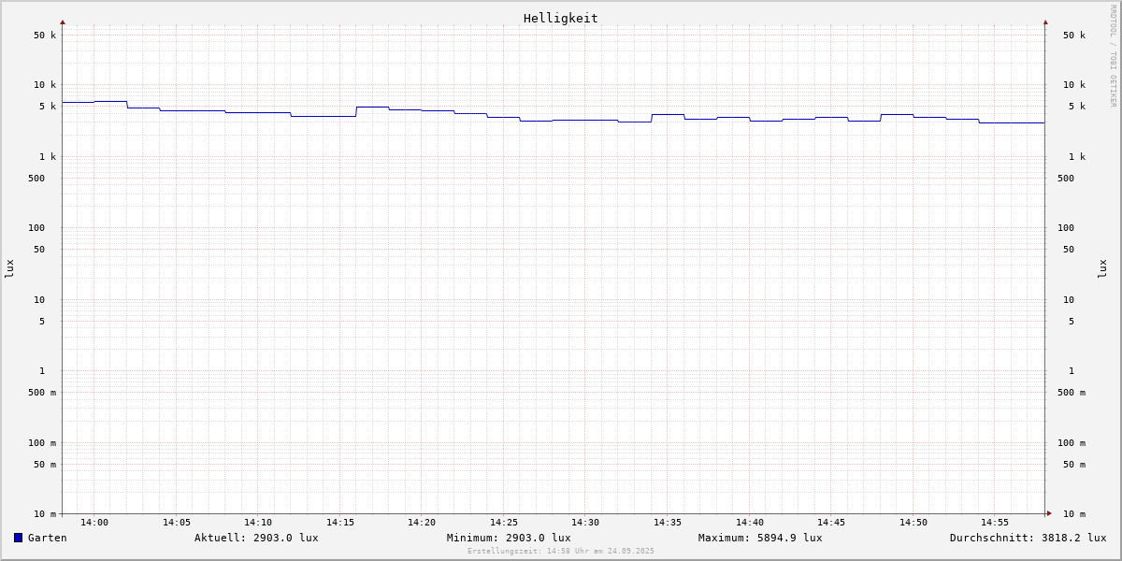Click the 10 m label on right axis

[1074, 514]
